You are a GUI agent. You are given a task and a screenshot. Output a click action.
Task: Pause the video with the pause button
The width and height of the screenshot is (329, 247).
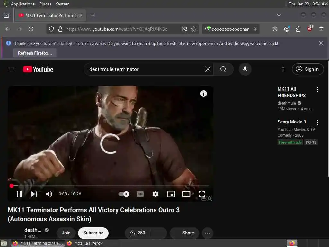[x=19, y=194]
